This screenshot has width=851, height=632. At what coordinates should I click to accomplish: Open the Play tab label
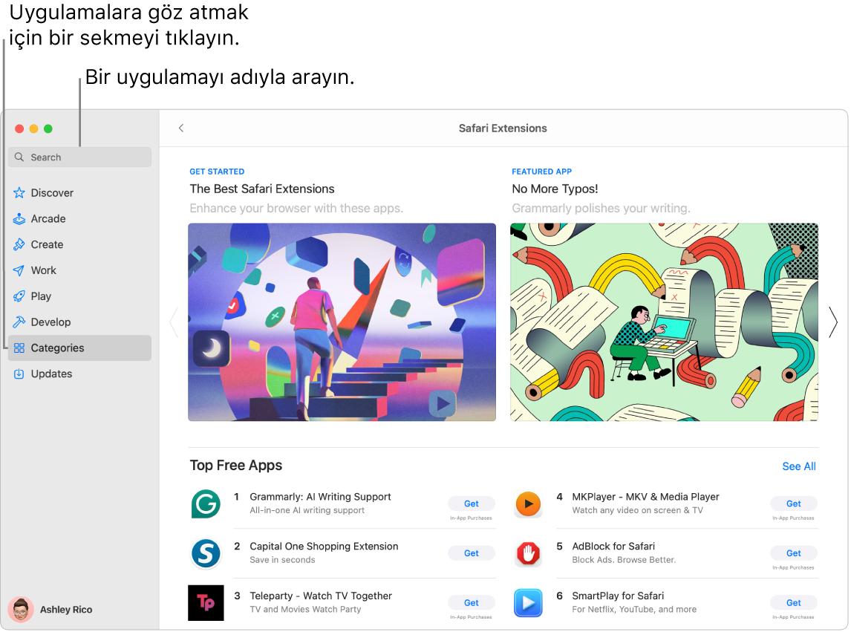pyautogui.click(x=41, y=296)
